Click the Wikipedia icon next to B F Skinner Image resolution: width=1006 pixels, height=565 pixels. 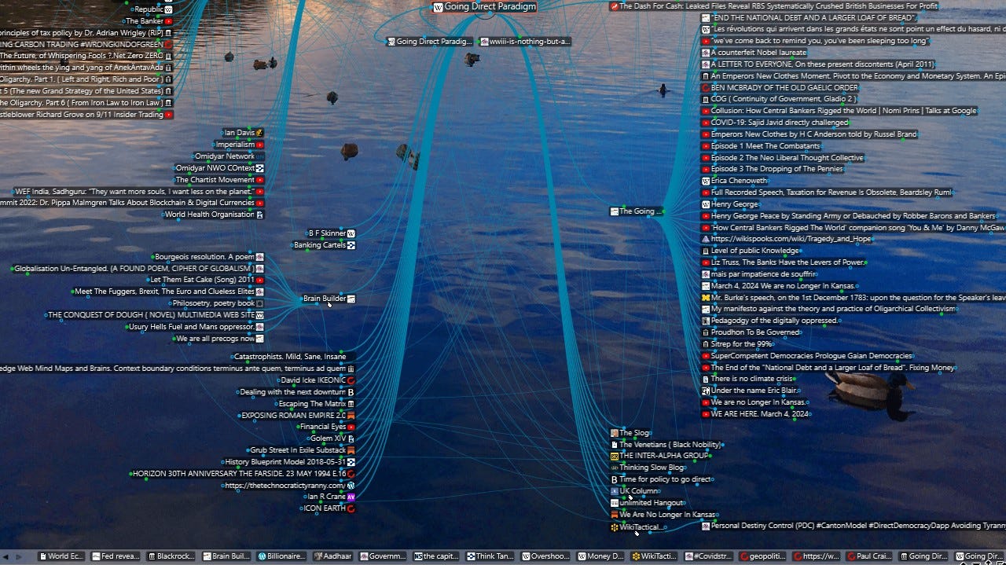[x=351, y=233]
